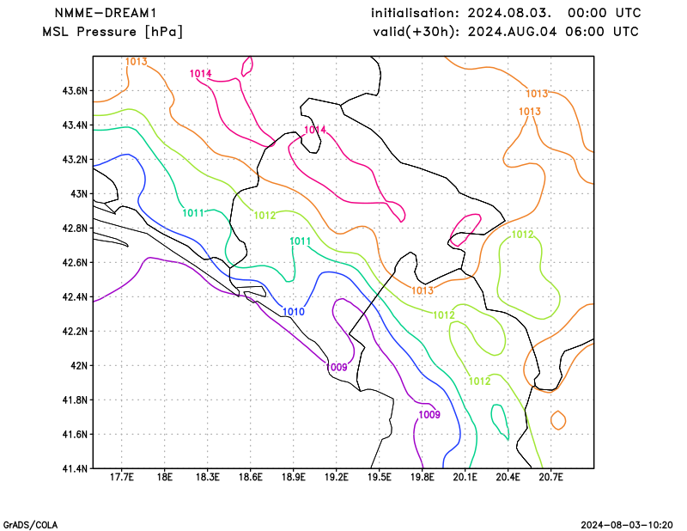
Task: Click the 20.7E longitude axis label
Action: tap(550, 477)
